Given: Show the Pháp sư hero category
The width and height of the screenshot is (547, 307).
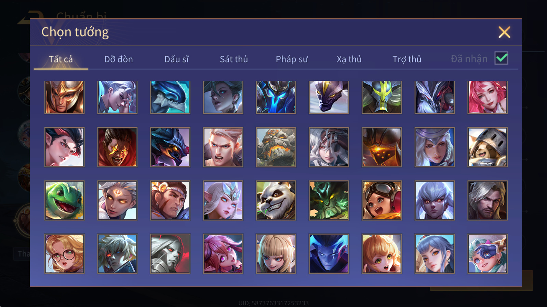Looking at the screenshot, I should [x=292, y=59].
